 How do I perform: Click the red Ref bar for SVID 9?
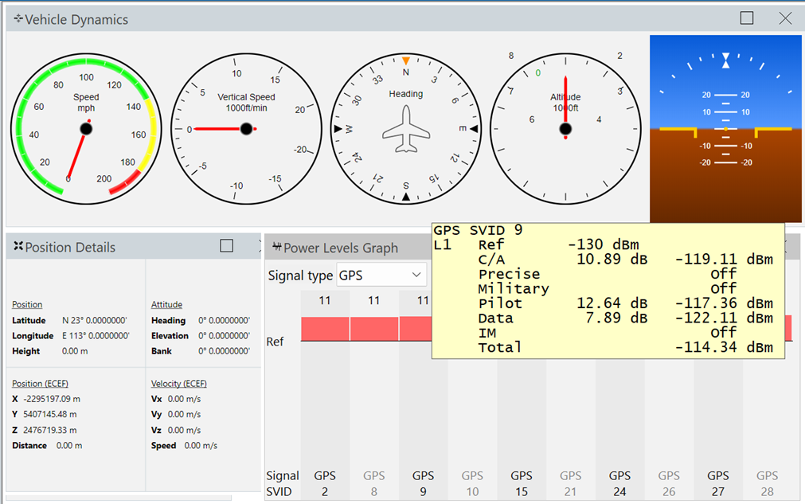tap(416, 329)
